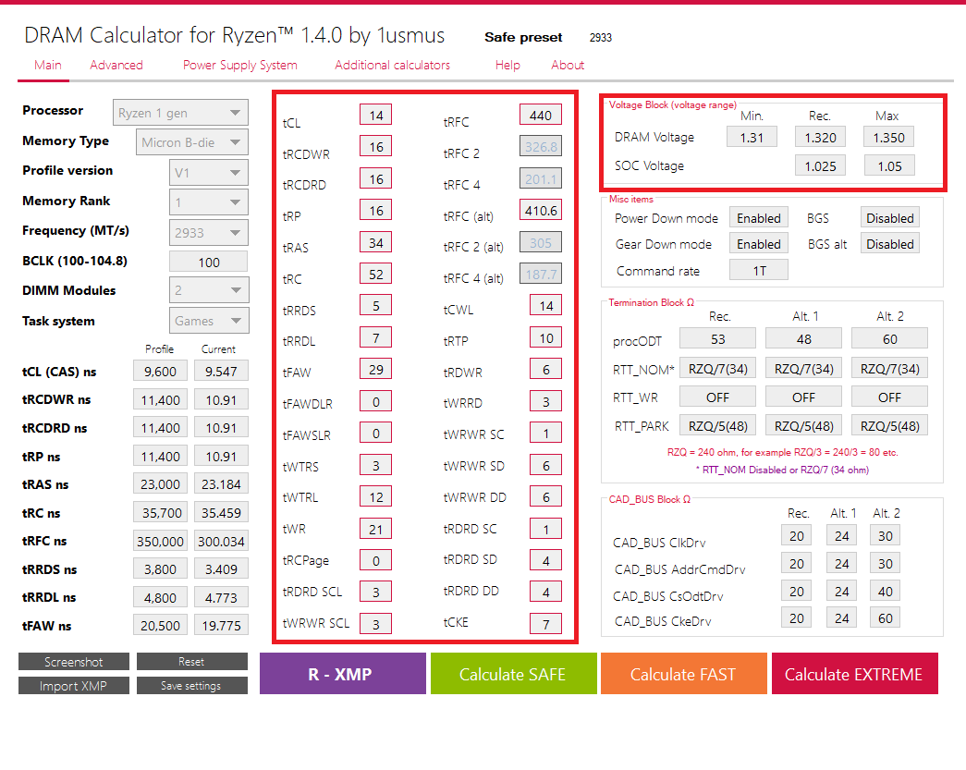966x770 pixels.
Task: Click the Reset button
Action: (x=191, y=662)
